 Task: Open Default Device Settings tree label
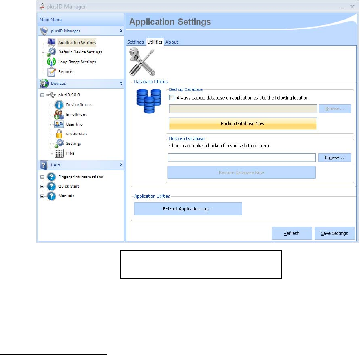coord(80,52)
